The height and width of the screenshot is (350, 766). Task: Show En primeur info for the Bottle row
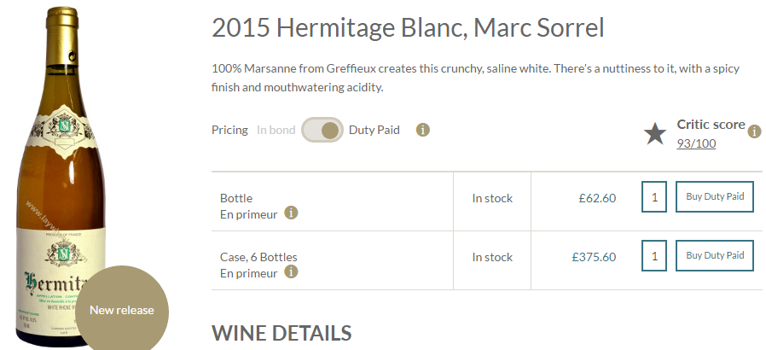[x=291, y=213]
